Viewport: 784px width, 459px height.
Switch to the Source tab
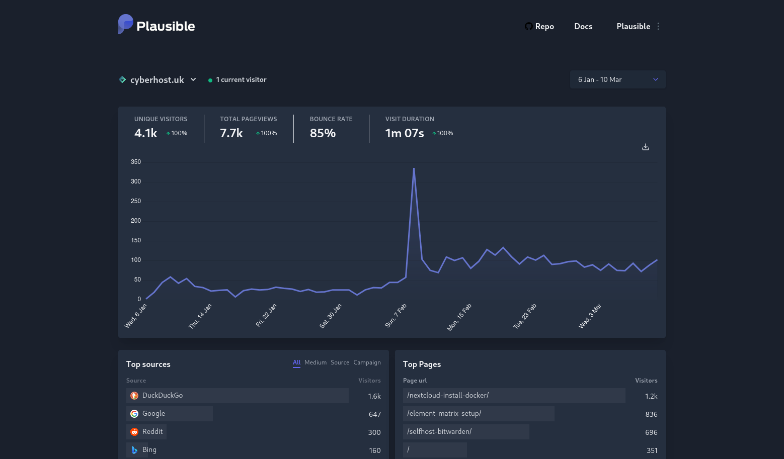point(340,362)
